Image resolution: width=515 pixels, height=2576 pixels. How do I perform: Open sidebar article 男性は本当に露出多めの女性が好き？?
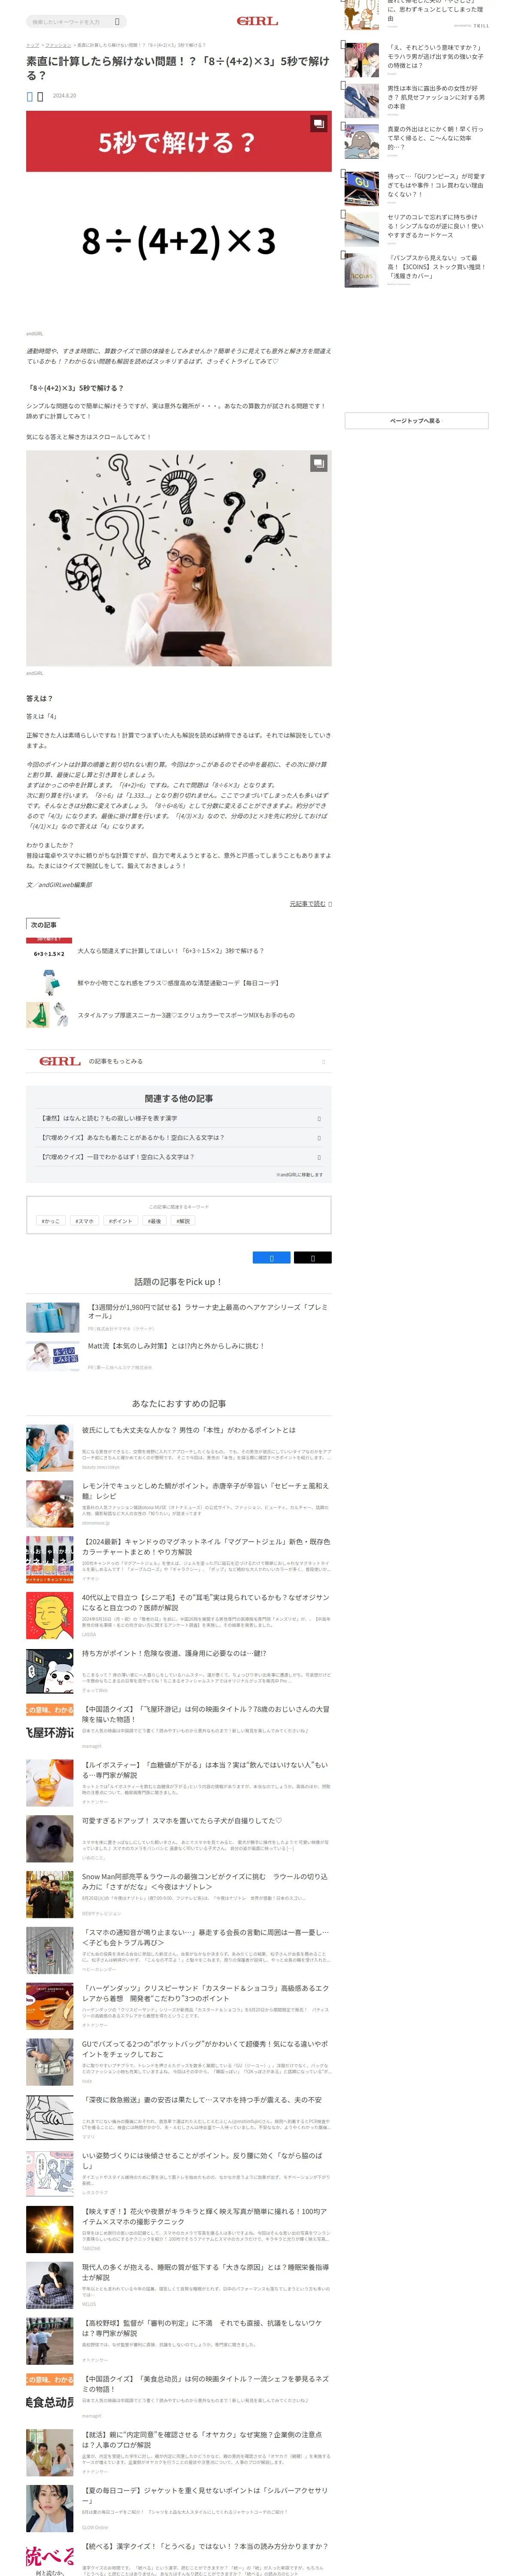click(435, 97)
